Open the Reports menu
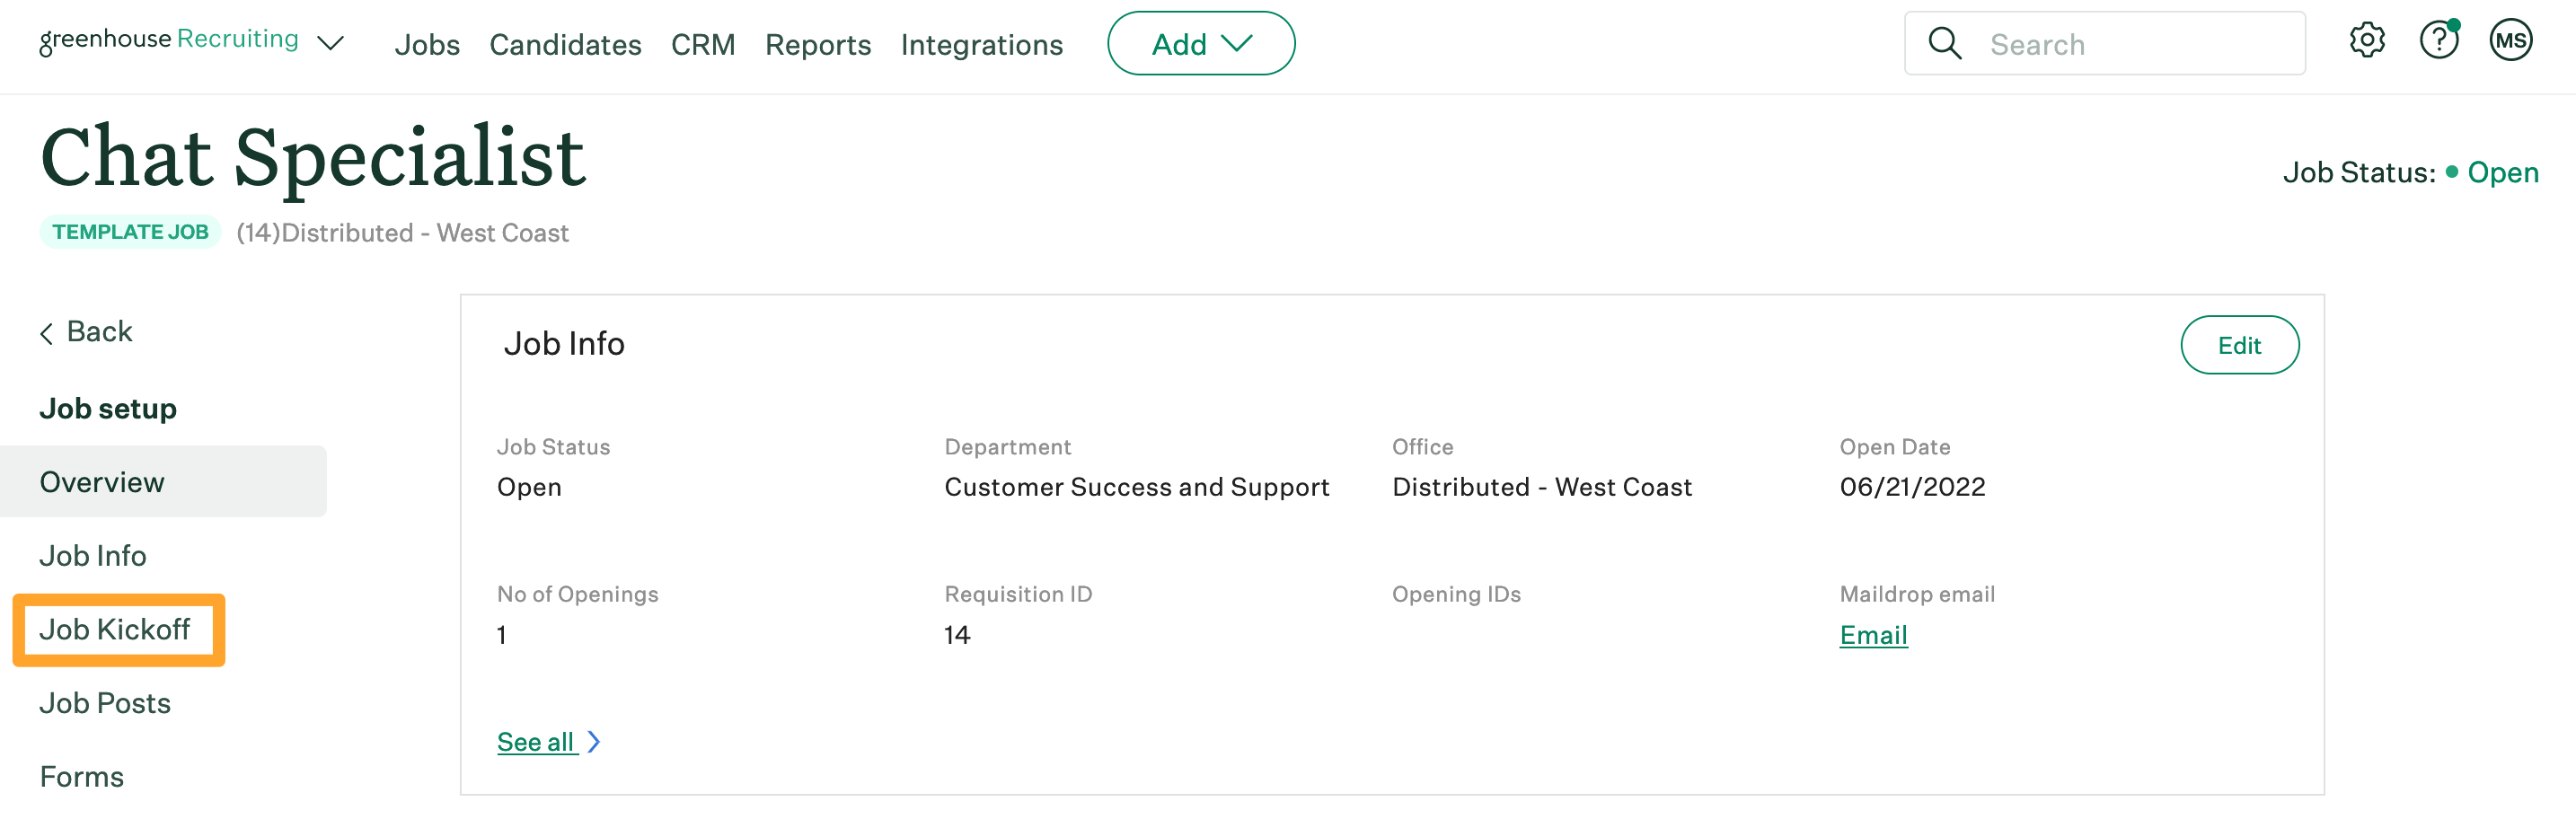Viewport: 2576px width, 828px height. tap(817, 45)
